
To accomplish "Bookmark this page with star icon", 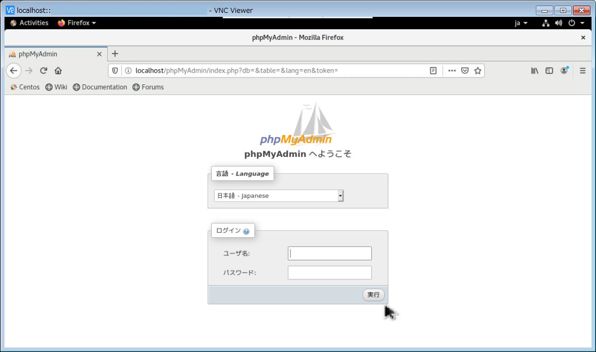I will pos(478,70).
